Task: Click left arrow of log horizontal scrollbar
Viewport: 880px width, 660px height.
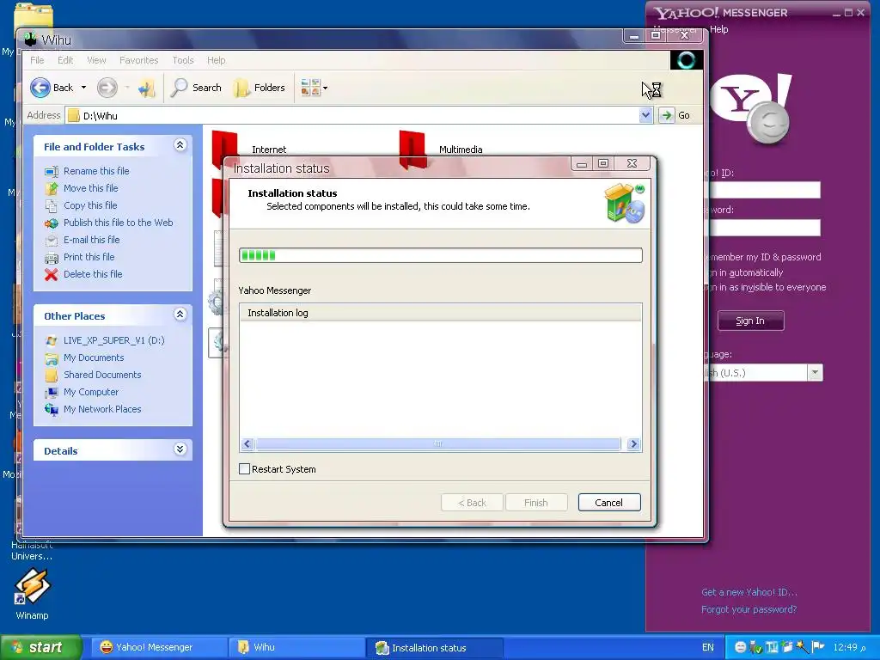Action: pos(247,444)
